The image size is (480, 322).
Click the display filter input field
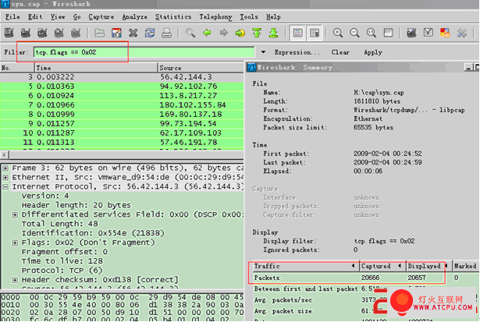144,52
